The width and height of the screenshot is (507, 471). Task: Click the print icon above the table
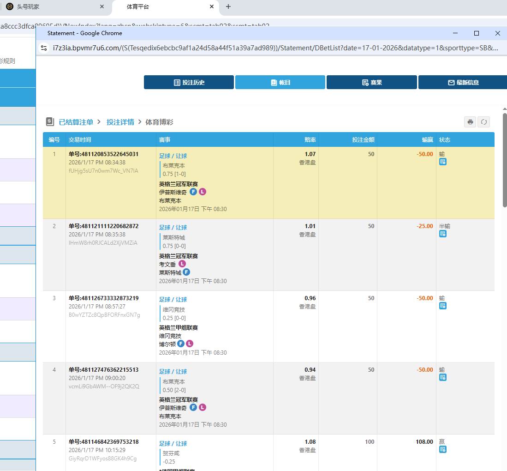(470, 122)
